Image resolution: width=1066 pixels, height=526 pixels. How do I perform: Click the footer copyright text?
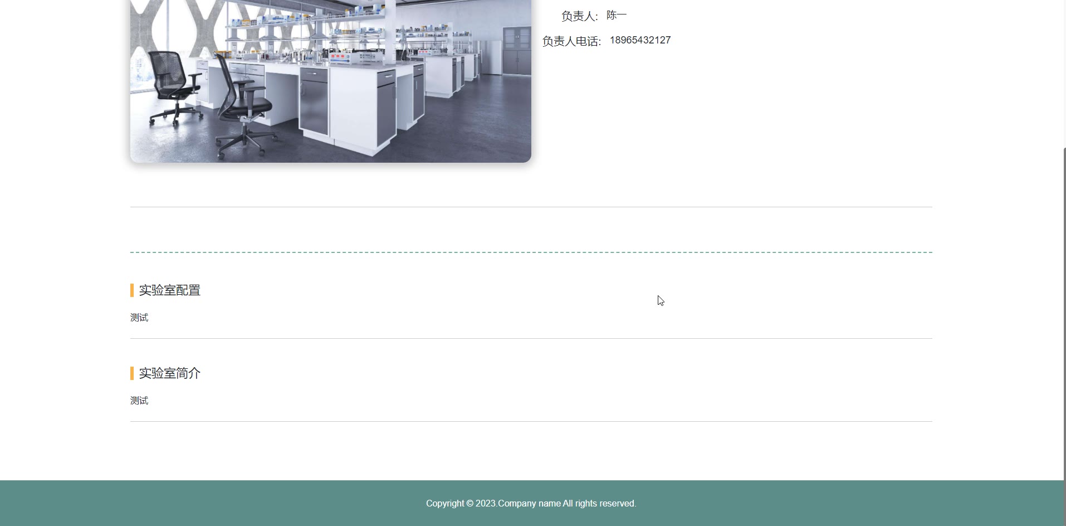tap(531, 503)
